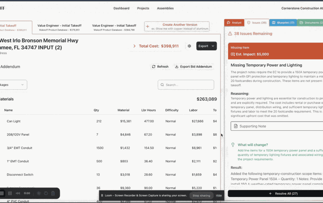Click the $15,381 material cost cell
The height and width of the screenshot is (203, 323).
point(126,121)
